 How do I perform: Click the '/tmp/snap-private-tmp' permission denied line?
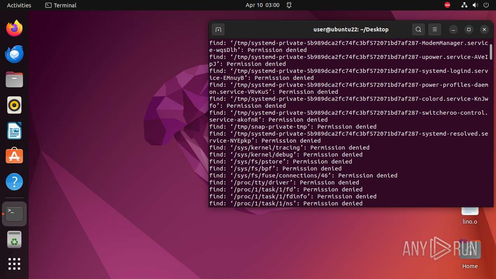pos(293,127)
